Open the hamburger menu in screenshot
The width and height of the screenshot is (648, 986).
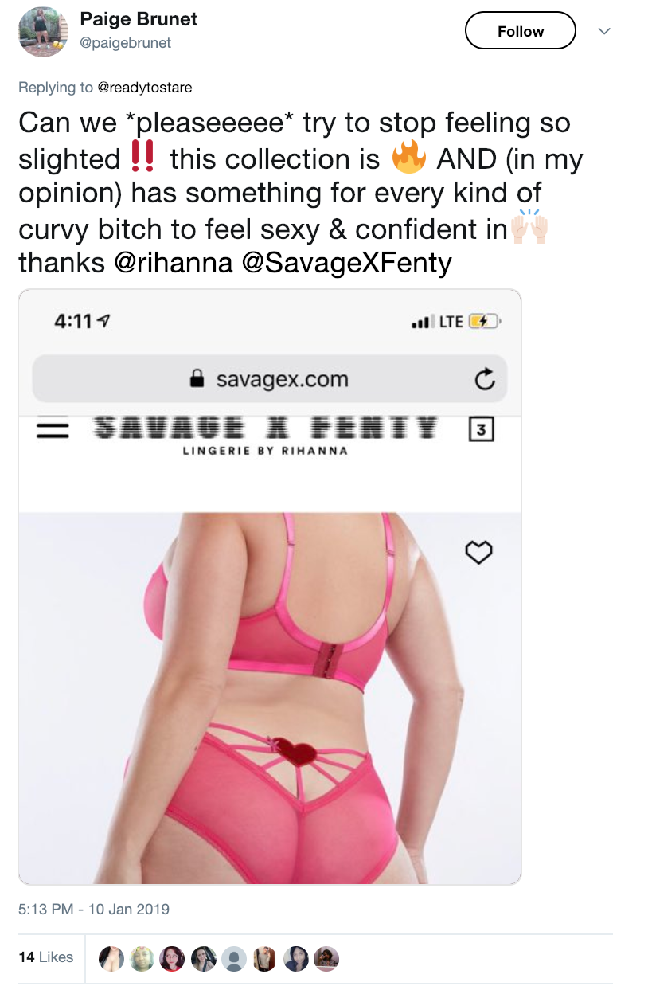click(x=53, y=429)
